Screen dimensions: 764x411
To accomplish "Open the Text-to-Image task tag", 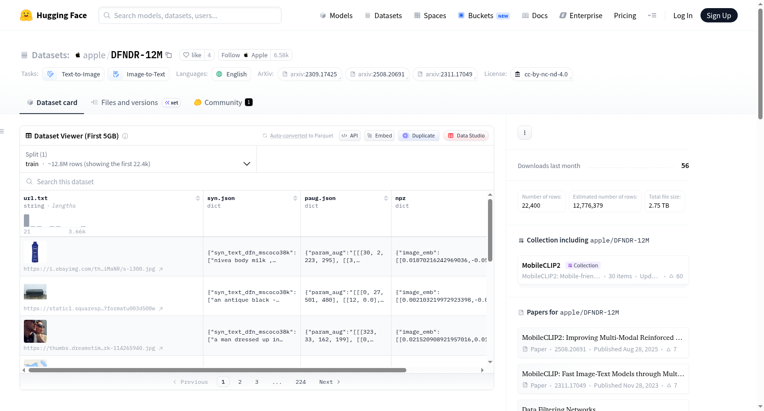I will click(x=74, y=74).
